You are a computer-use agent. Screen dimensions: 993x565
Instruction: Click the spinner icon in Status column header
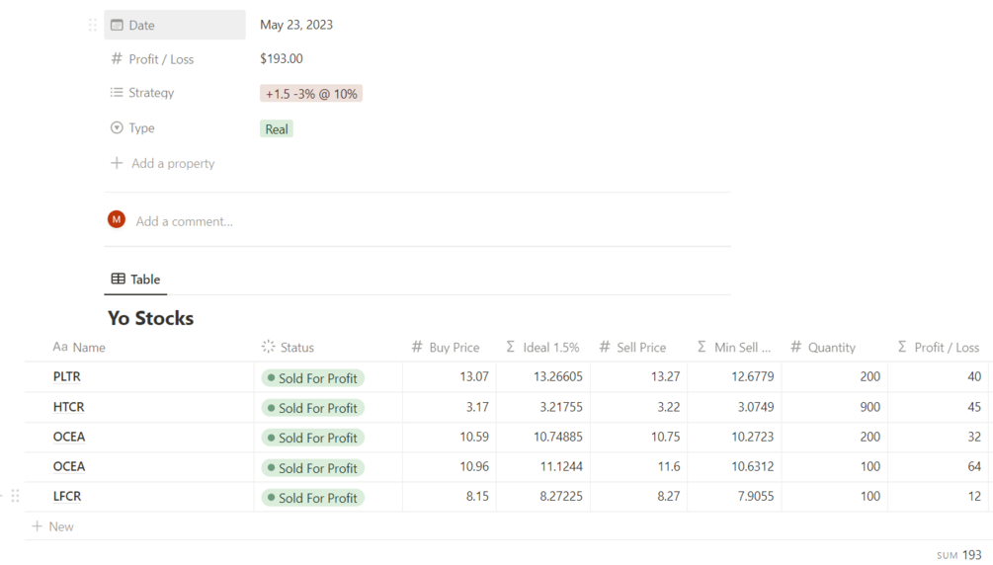pyautogui.click(x=268, y=347)
